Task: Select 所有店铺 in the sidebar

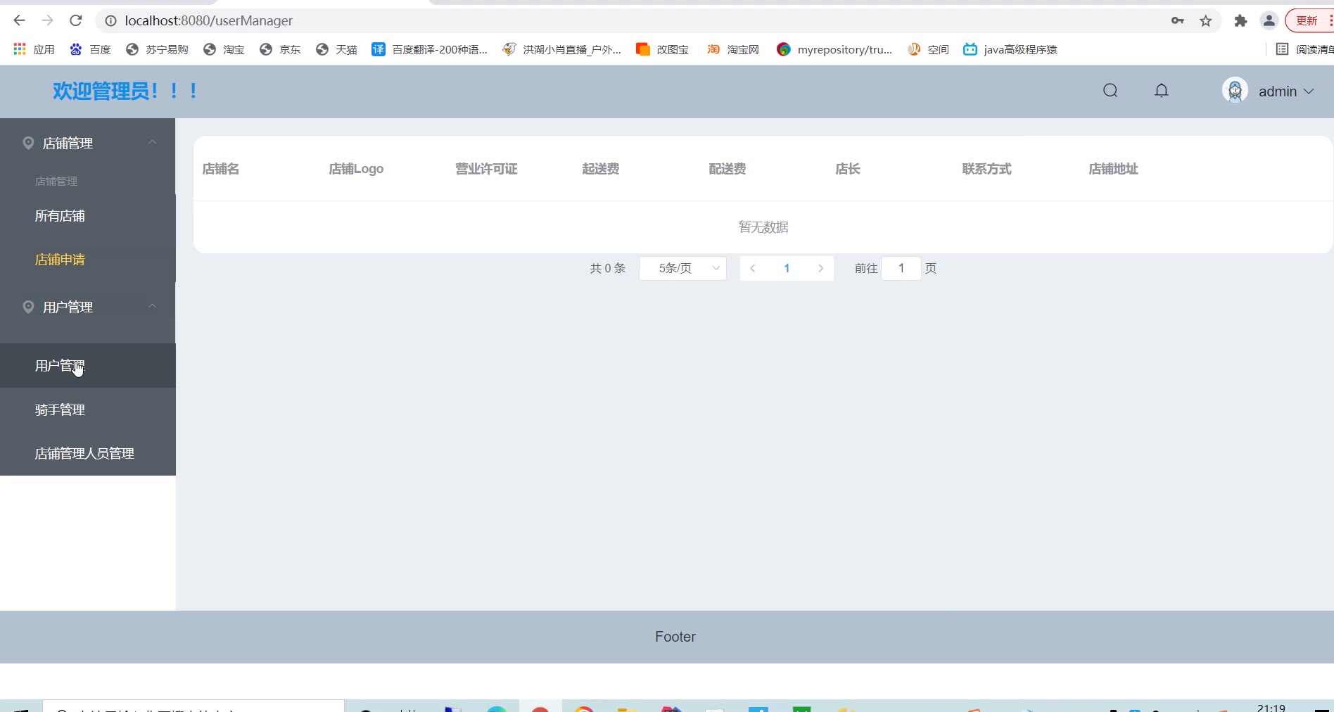Action: tap(88, 216)
